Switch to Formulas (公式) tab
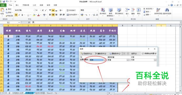This screenshot has height=95, width=182. coord(34,5)
